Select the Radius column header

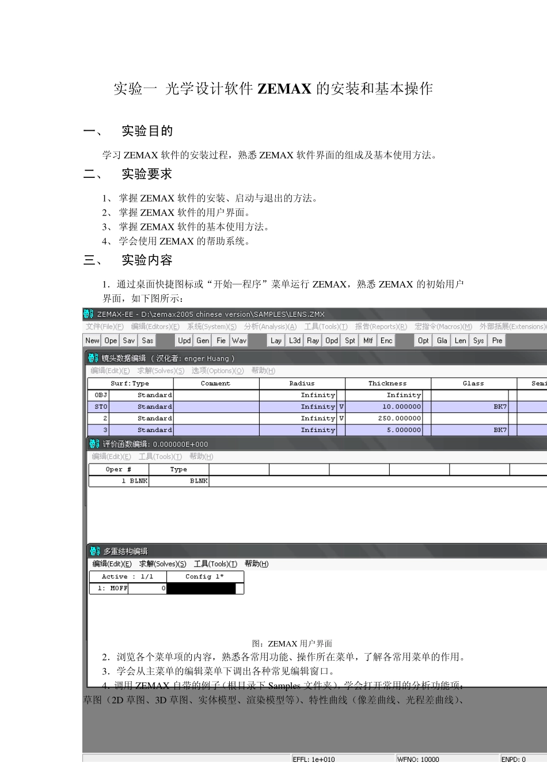[x=302, y=384]
